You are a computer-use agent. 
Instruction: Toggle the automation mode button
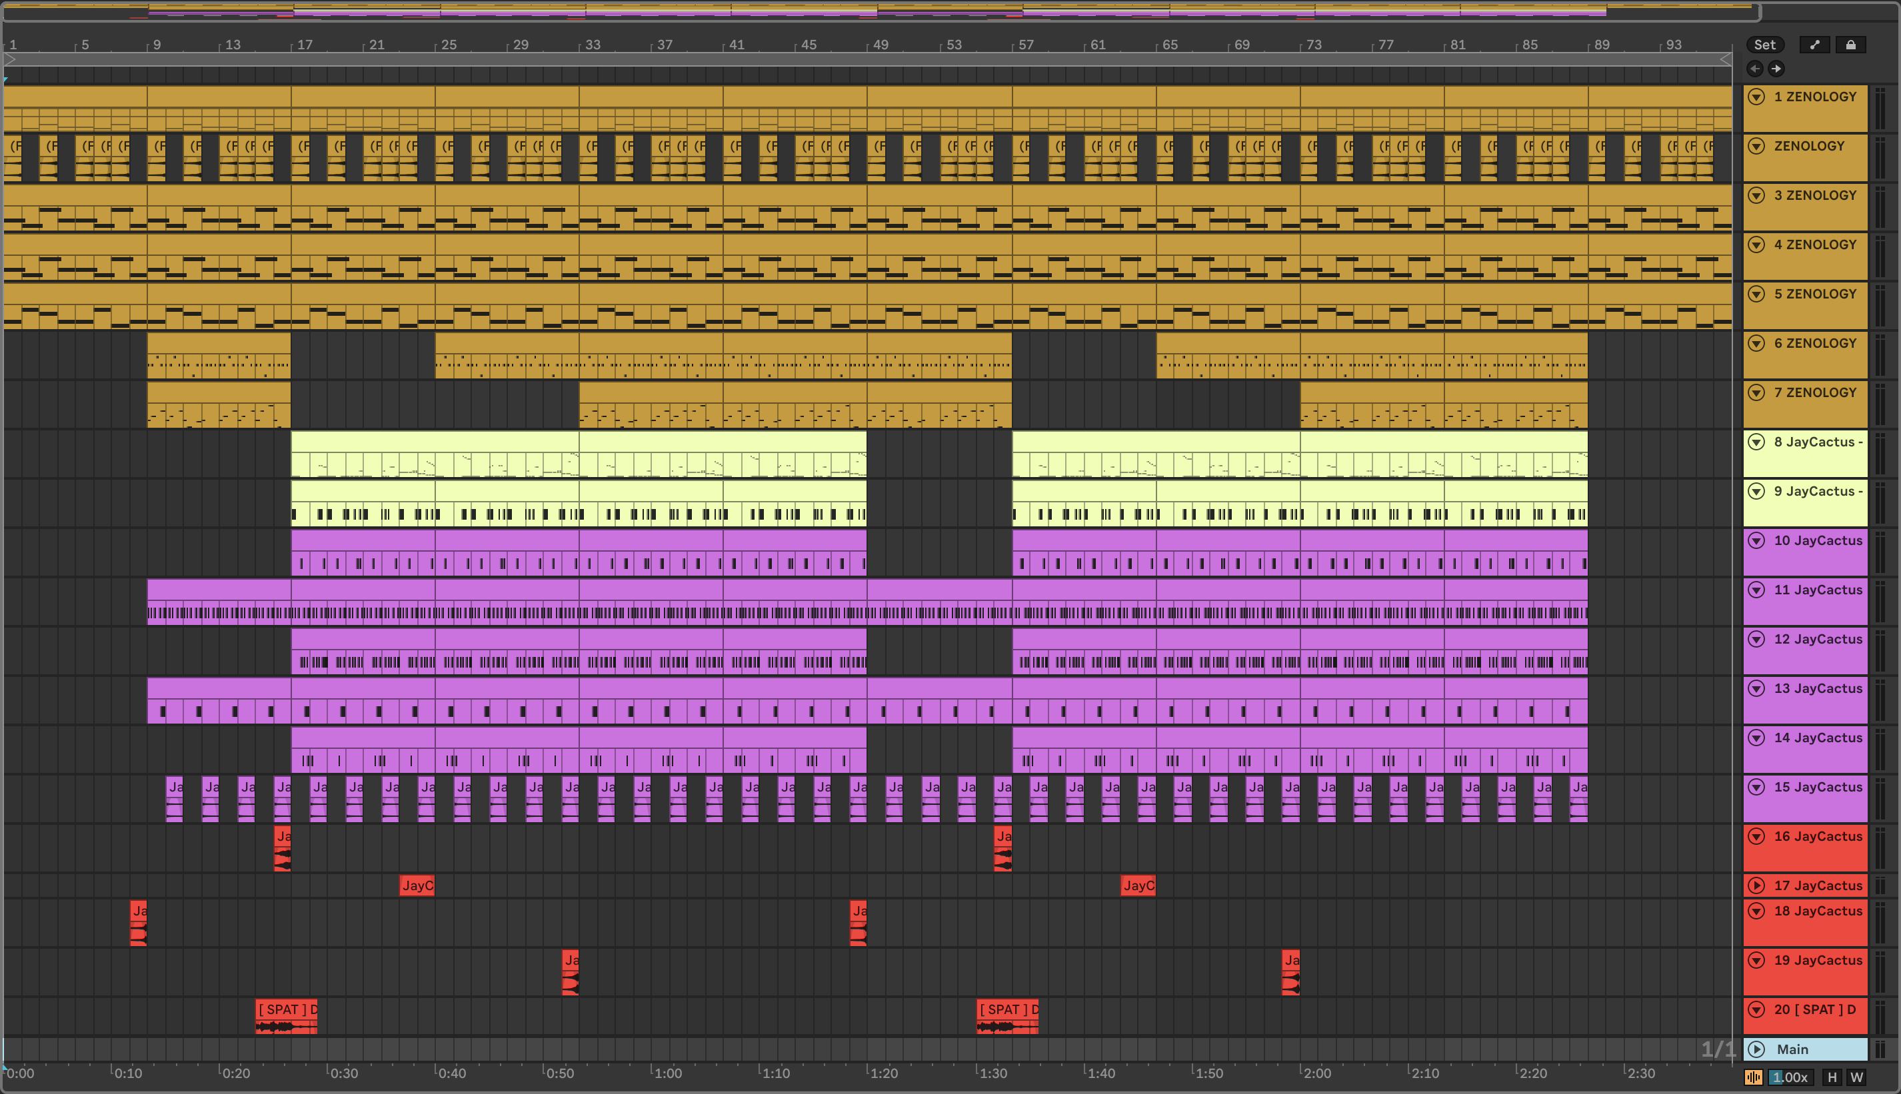(1814, 45)
